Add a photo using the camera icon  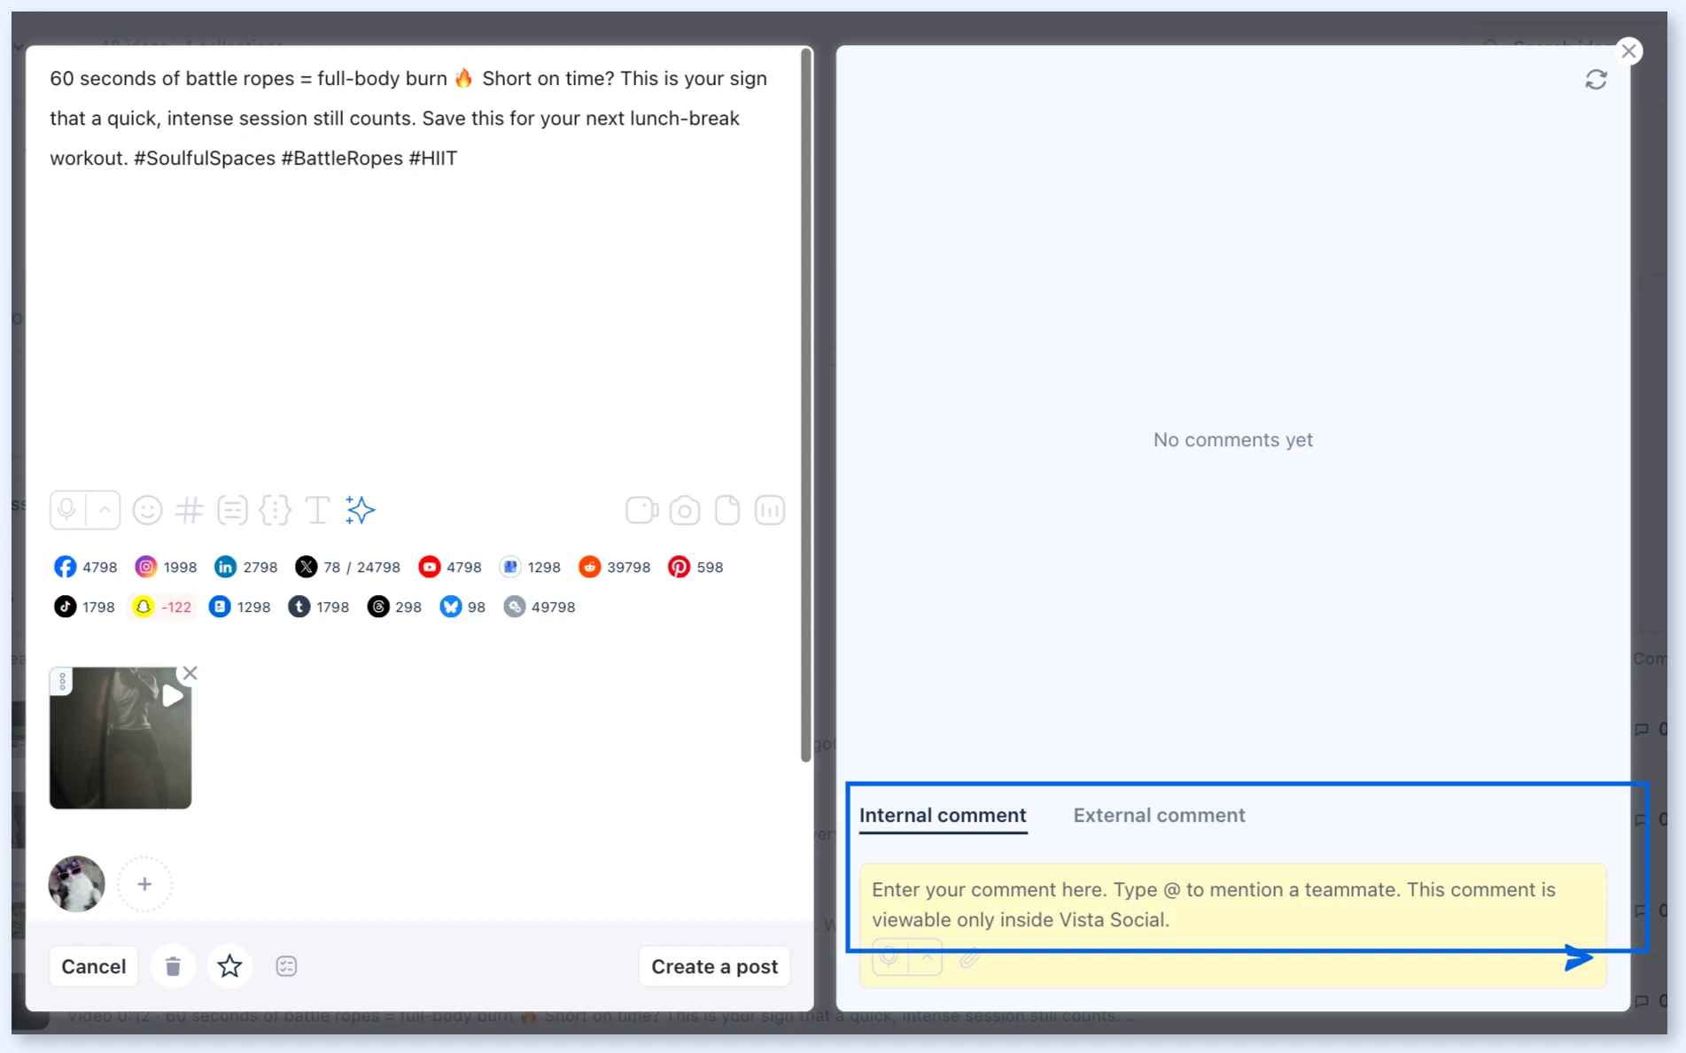[685, 510]
